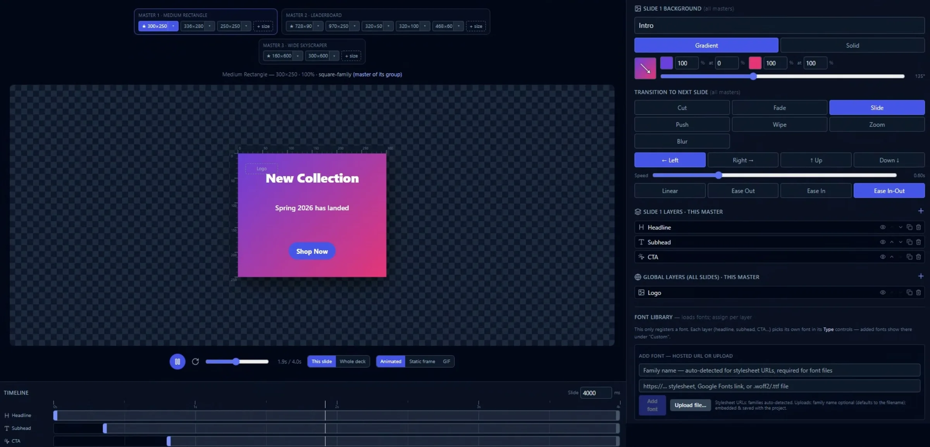930x447 pixels.
Task: Delete the Logo global layer
Action: coord(918,293)
